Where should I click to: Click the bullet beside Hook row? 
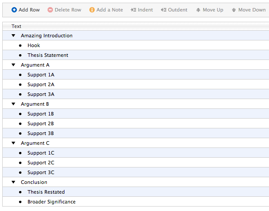[20, 45]
